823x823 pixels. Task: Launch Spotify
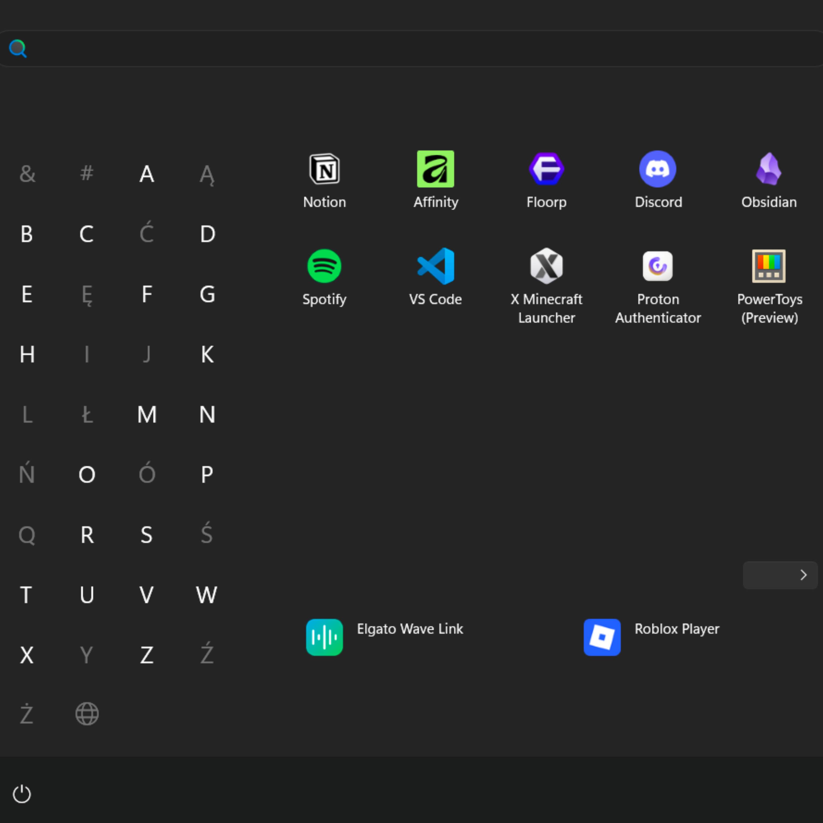coord(324,266)
